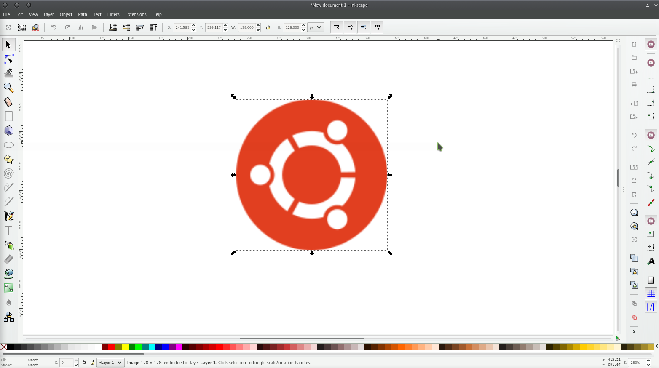The height and width of the screenshot is (368, 659).
Task: Select the Ellipse tool
Action: coord(8,145)
